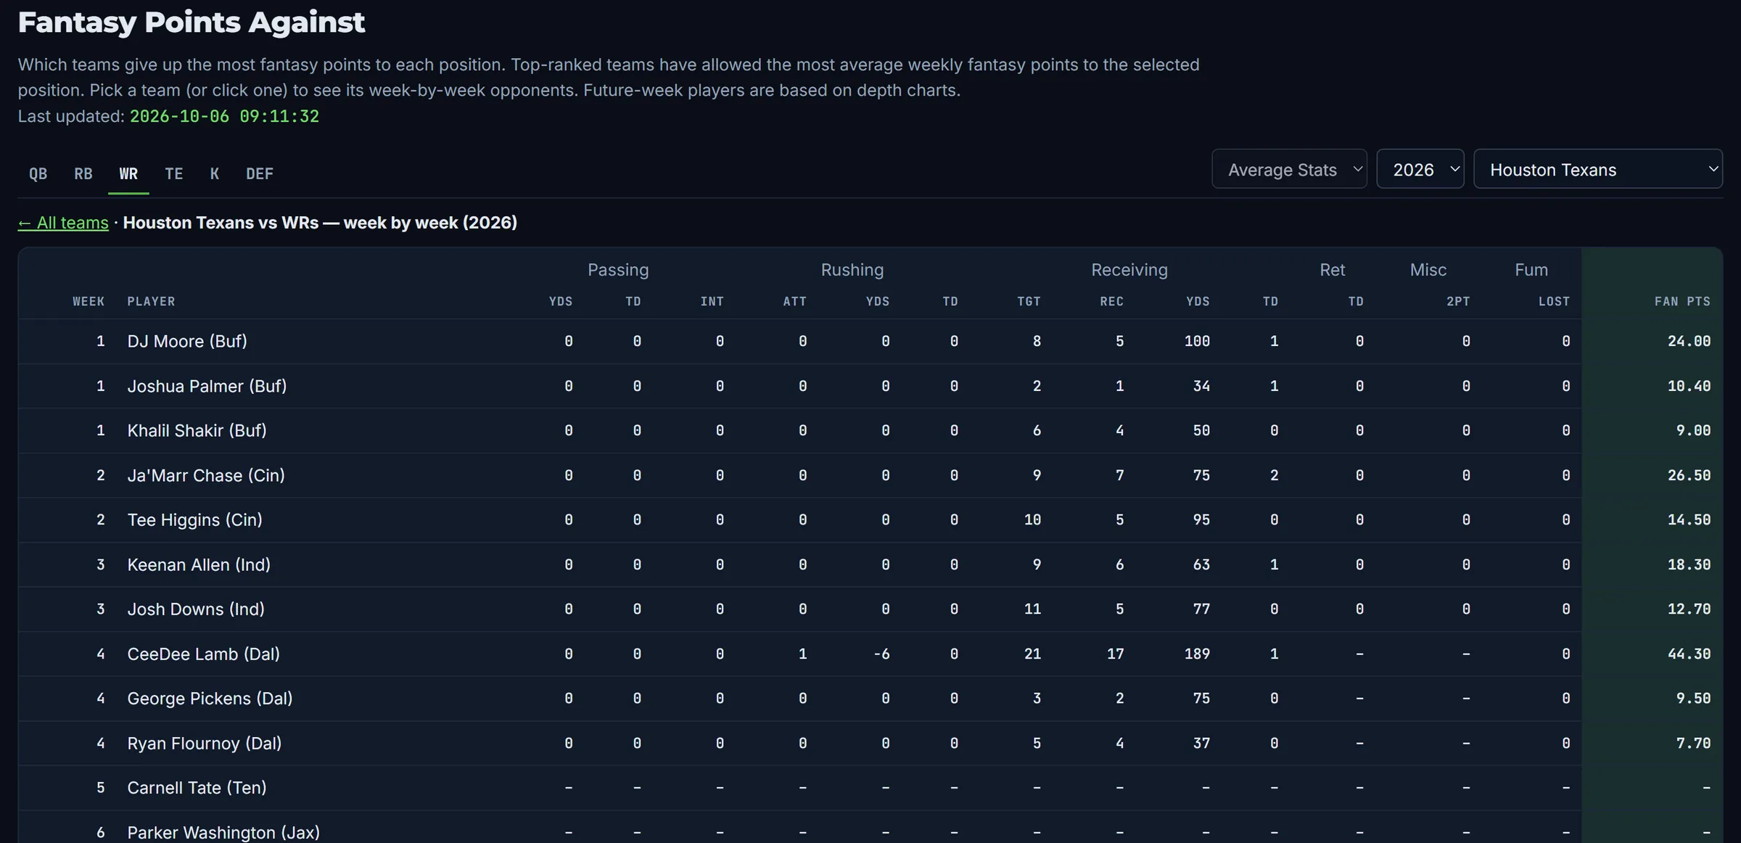
Task: Open the 2026 season dropdown
Action: [x=1420, y=169]
